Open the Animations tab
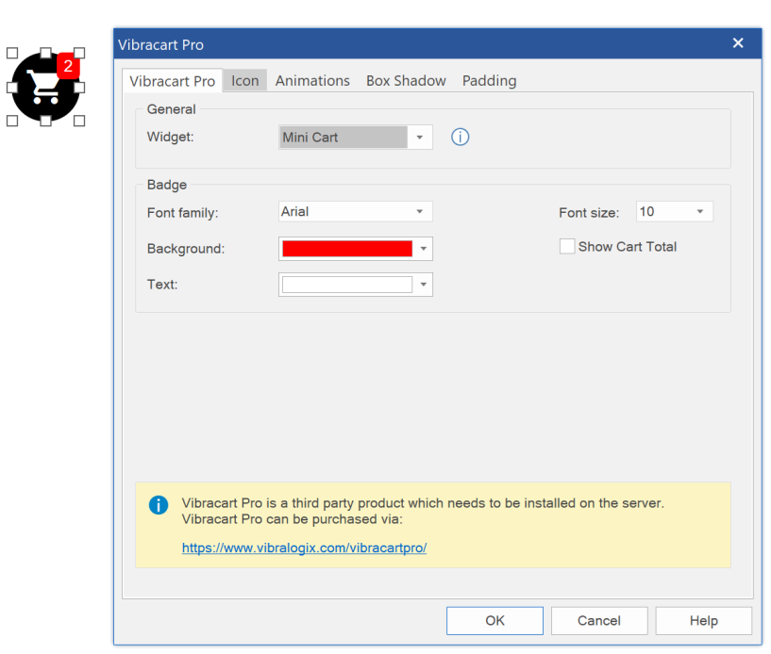The height and width of the screenshot is (654, 771). (x=312, y=80)
